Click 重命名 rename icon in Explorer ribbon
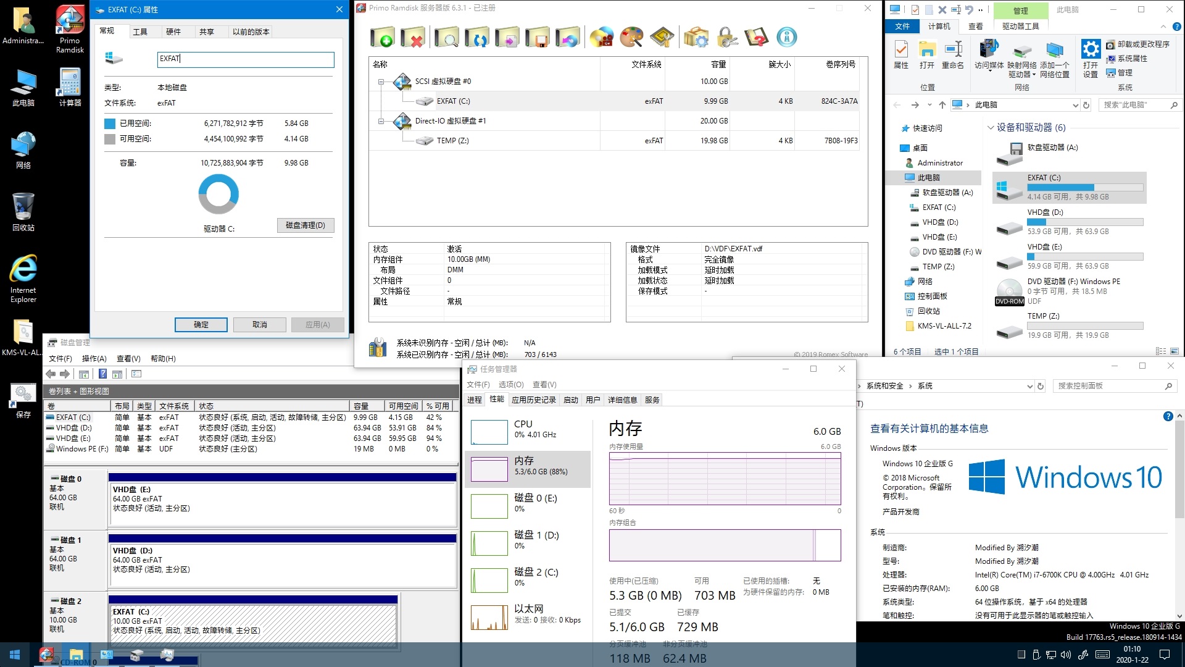Image resolution: width=1185 pixels, height=667 pixels. coord(953,54)
